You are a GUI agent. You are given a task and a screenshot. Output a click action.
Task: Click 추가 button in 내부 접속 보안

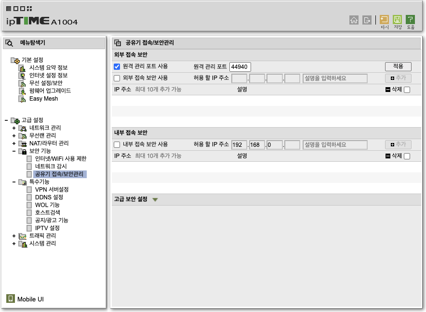(398, 144)
